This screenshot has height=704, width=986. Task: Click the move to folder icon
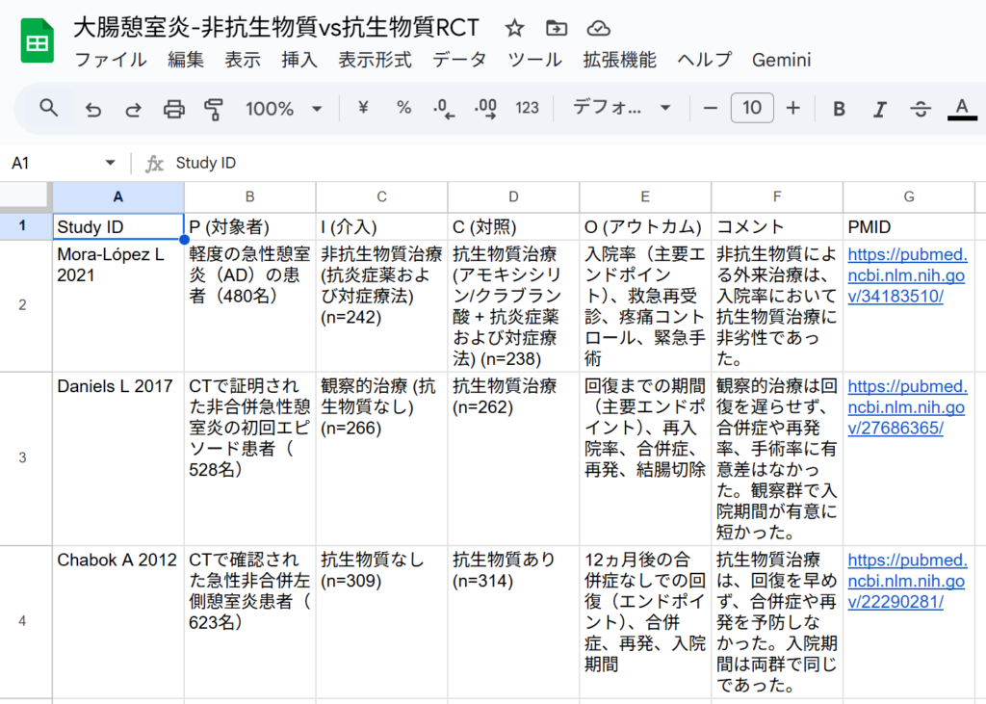pyautogui.click(x=556, y=27)
